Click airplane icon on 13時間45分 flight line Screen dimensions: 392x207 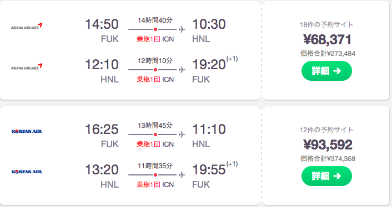pyautogui.click(x=182, y=134)
